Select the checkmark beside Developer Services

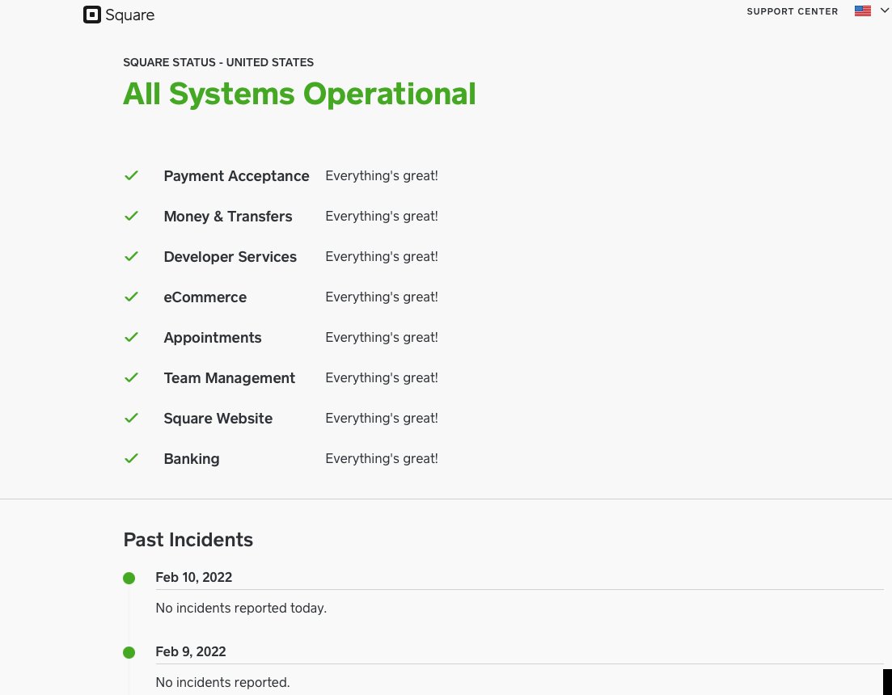pos(131,256)
